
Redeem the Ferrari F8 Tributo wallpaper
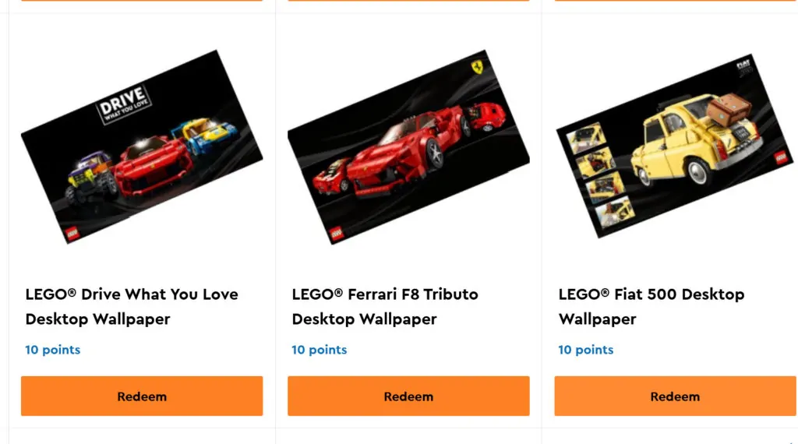(x=408, y=396)
